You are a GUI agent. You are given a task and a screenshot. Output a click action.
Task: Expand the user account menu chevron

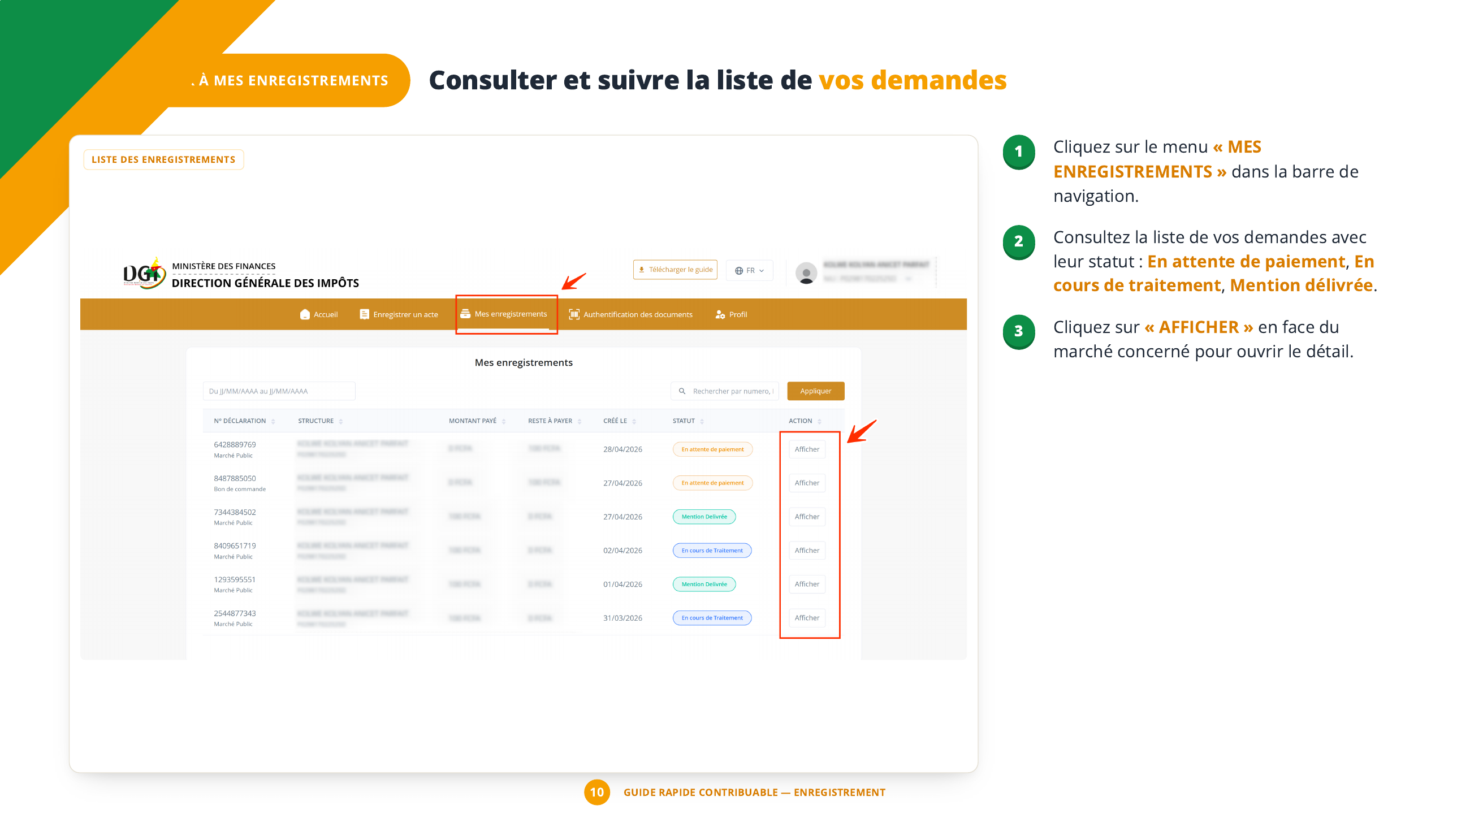click(x=908, y=279)
